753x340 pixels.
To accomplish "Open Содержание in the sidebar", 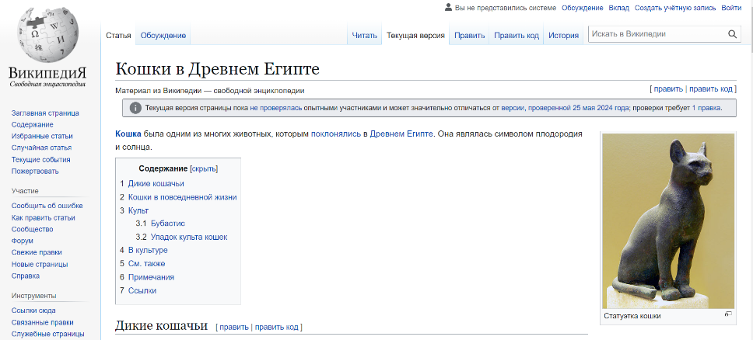I will pyautogui.click(x=32, y=125).
